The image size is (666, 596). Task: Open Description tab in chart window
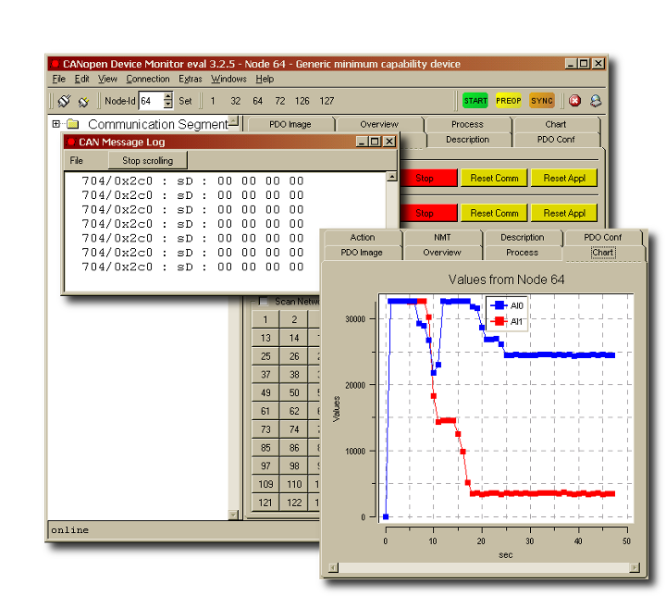(522, 237)
